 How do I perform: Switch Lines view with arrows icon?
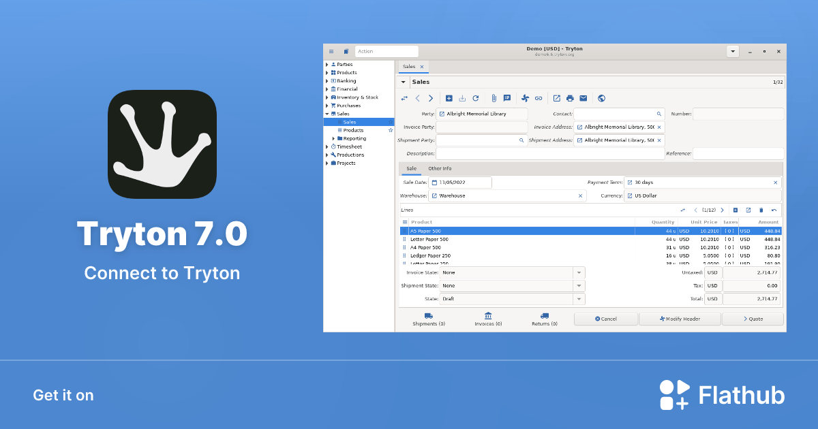[x=683, y=210]
